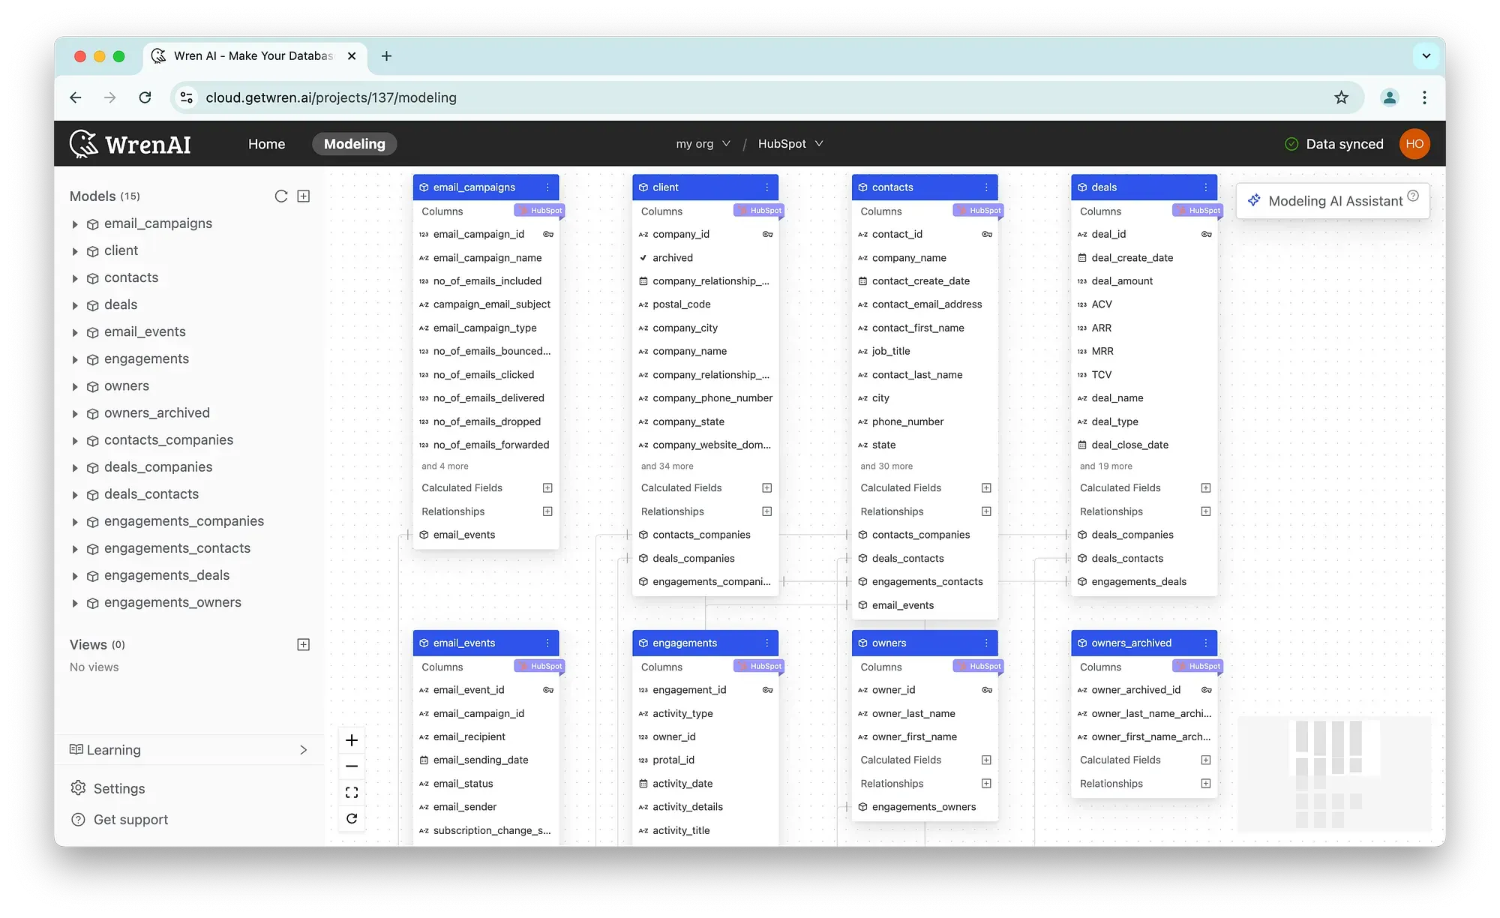Add relationship to client model
Viewport: 1500px width, 918px height.
(766, 511)
